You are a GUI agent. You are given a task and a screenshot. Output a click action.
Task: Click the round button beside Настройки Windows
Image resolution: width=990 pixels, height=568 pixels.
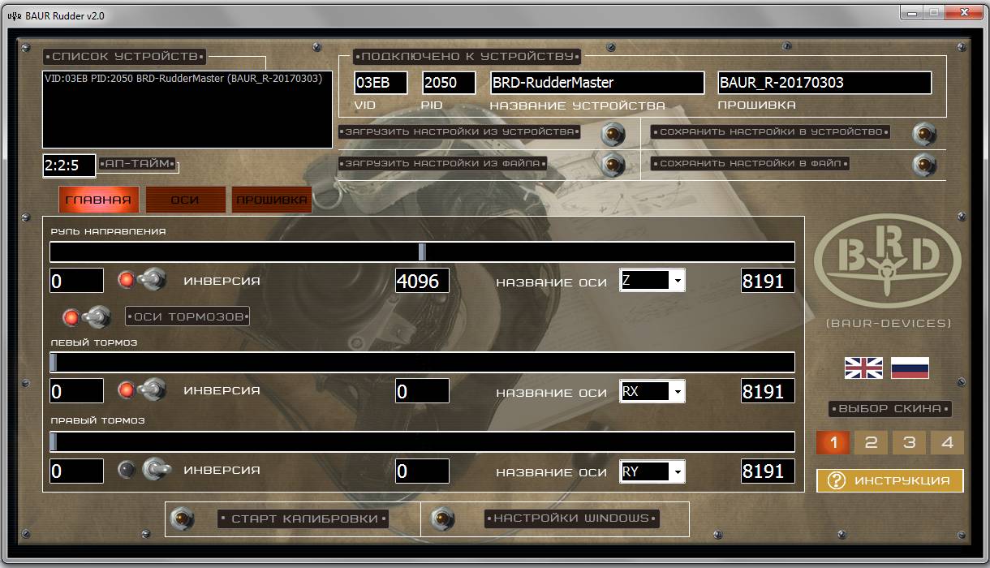coord(442,518)
